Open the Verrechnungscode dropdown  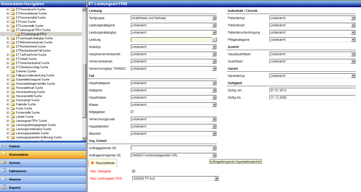214,119
